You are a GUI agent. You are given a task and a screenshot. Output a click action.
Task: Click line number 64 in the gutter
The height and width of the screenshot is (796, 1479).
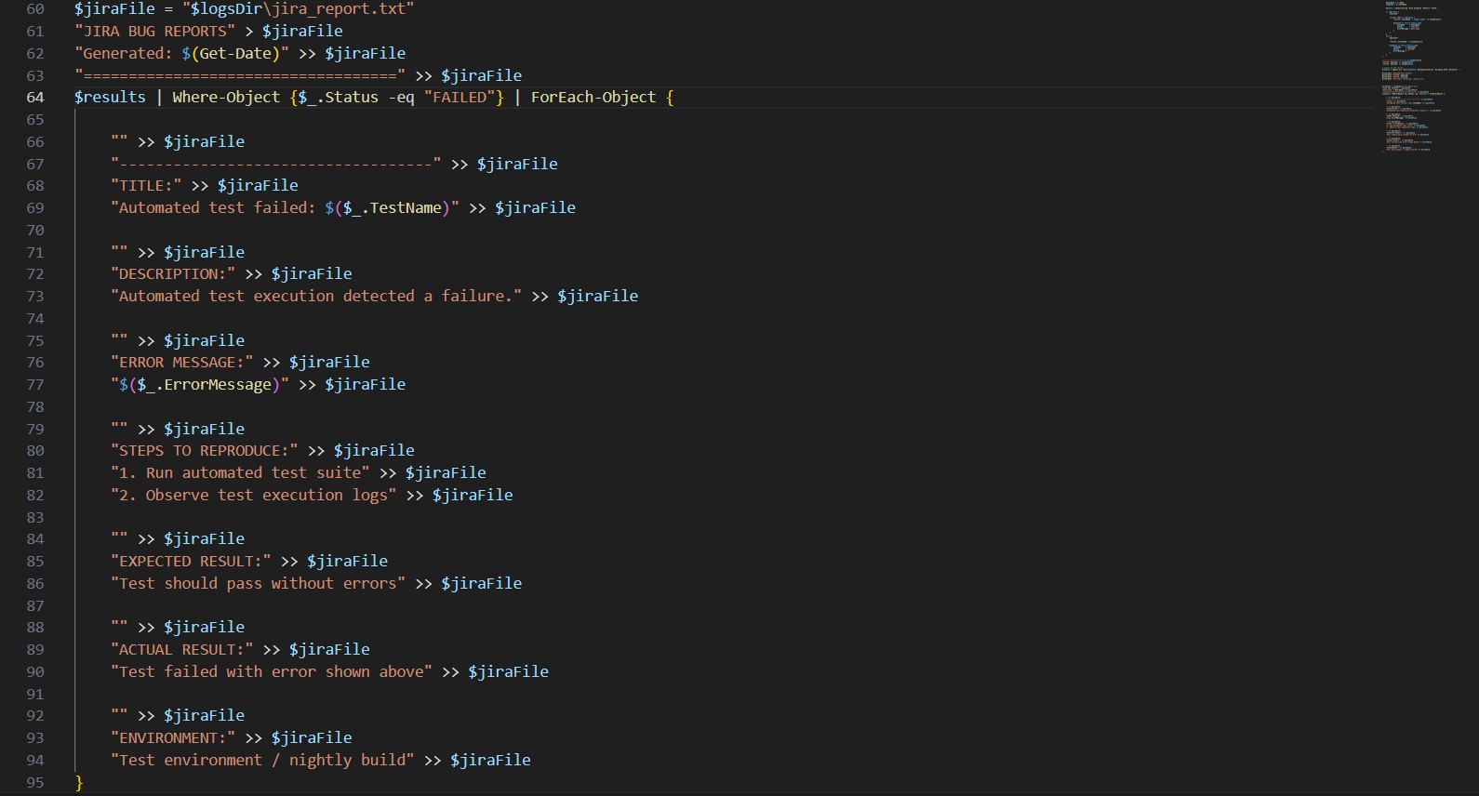35,98
